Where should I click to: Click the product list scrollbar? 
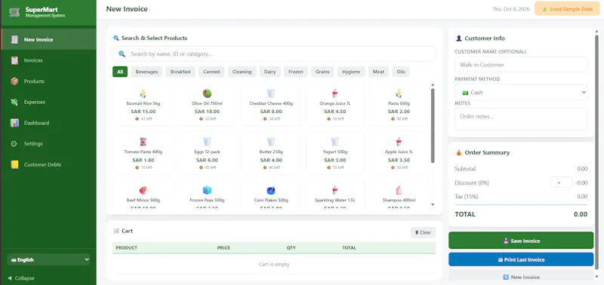[433, 126]
